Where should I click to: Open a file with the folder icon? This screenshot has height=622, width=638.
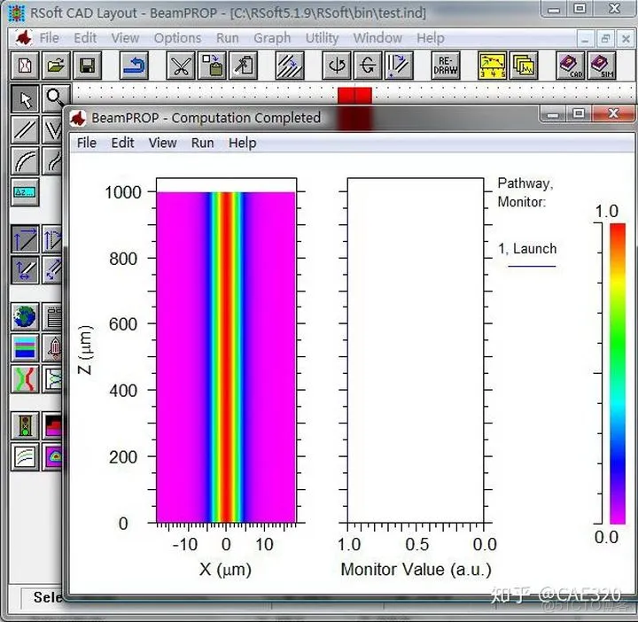tap(56, 66)
